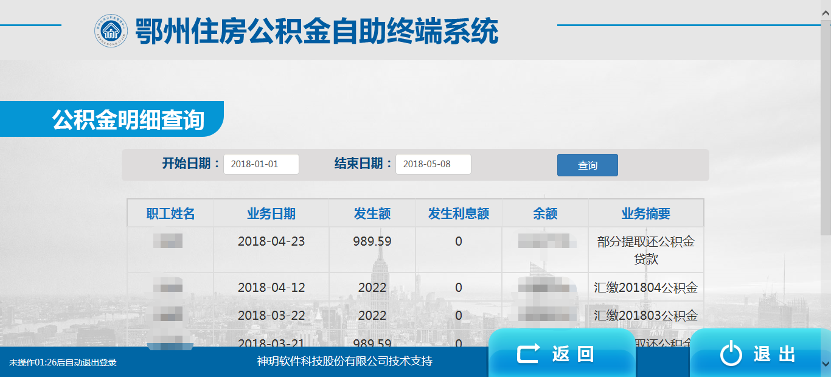This screenshot has width=831, height=377.
Task: Click the scrollbar down arrow
Action: pyautogui.click(x=826, y=364)
